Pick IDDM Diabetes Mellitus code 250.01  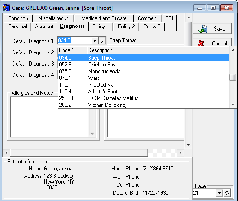143,98
